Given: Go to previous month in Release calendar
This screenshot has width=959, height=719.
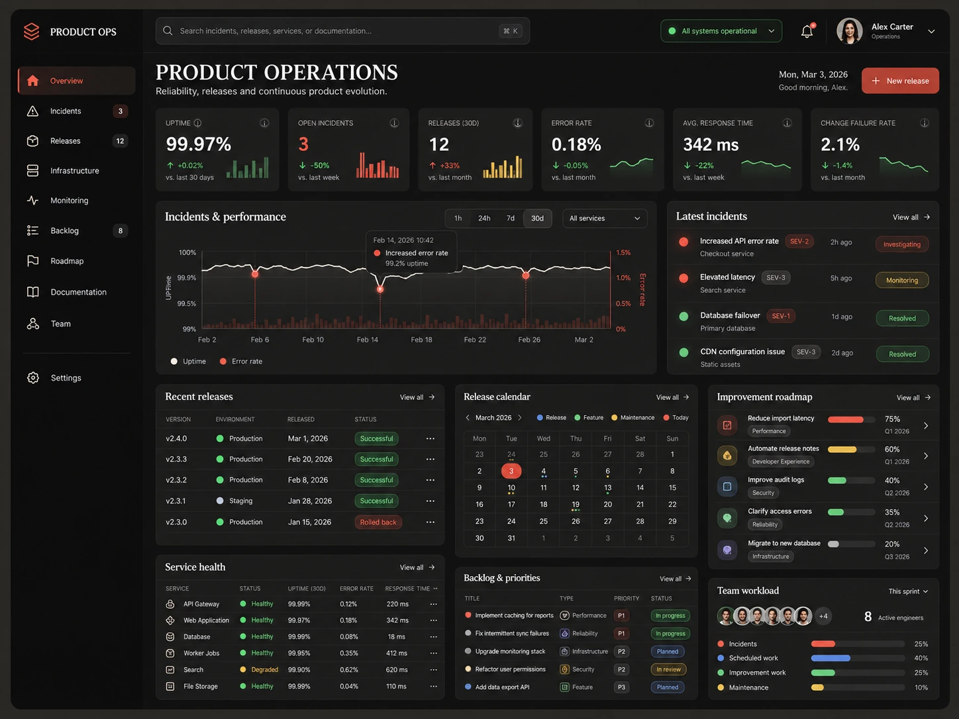Looking at the screenshot, I should (x=468, y=418).
